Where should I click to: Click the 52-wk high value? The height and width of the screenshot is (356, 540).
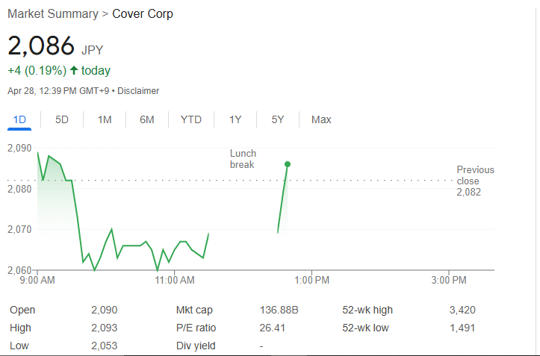tap(462, 310)
